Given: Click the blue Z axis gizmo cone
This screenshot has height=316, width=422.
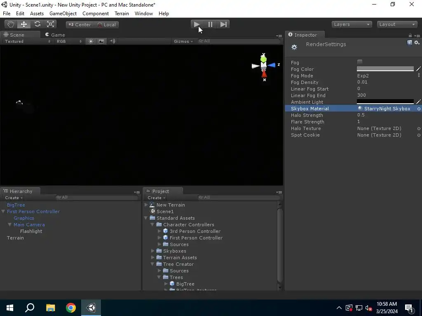Looking at the screenshot, I should pyautogui.click(x=272, y=65).
